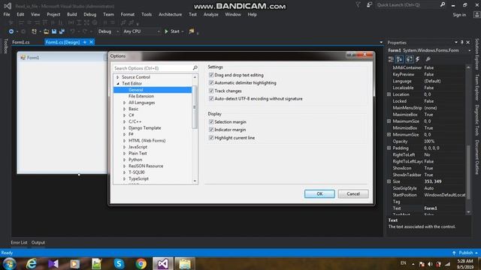481x270 pixels.
Task: Click the Undo arrow icon
Action: 72,31
